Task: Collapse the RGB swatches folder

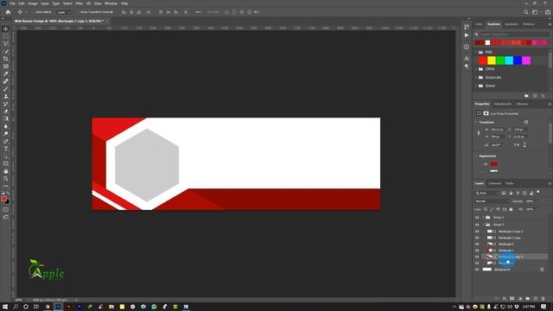Action: click(x=476, y=52)
